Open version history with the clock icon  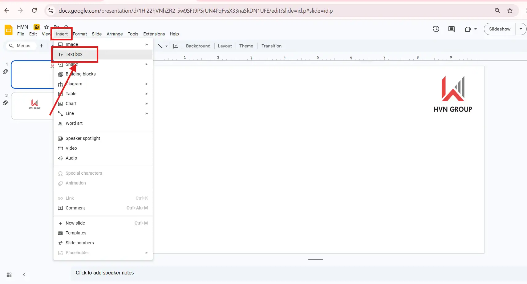click(436, 29)
